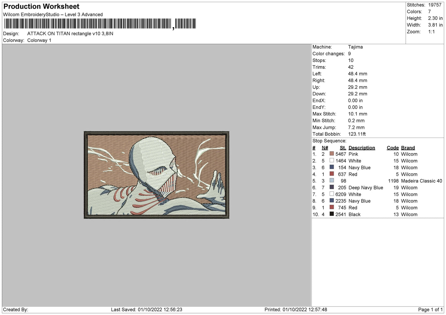
Task: Click the 'Created By:' footer label
Action: [15, 309]
